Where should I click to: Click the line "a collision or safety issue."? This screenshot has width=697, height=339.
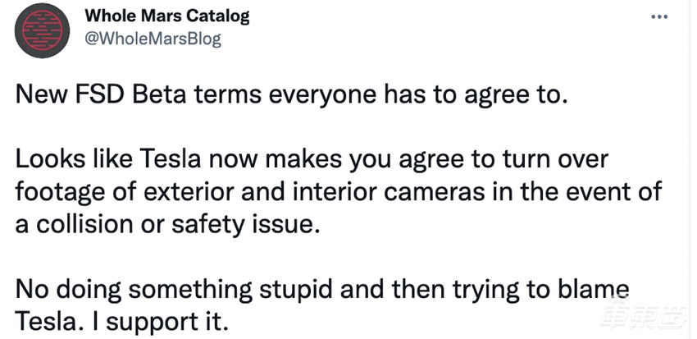tap(166, 222)
